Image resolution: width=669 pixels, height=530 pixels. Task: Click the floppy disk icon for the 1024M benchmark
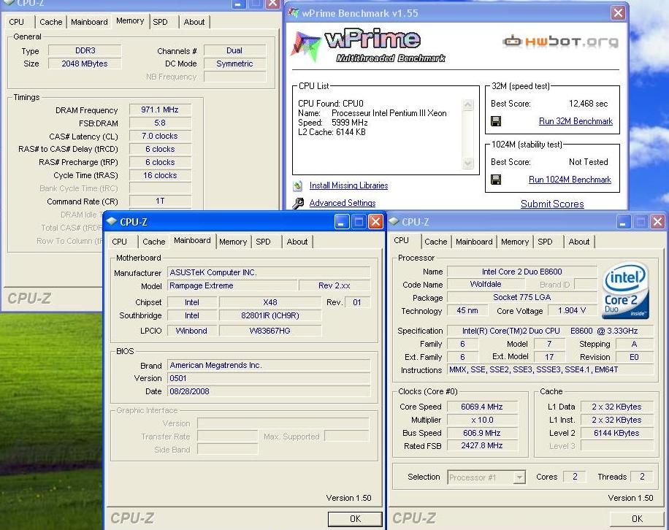(x=496, y=180)
